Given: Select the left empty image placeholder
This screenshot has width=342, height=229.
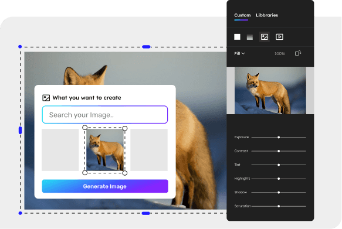Looking at the screenshot, I should coord(60,150).
